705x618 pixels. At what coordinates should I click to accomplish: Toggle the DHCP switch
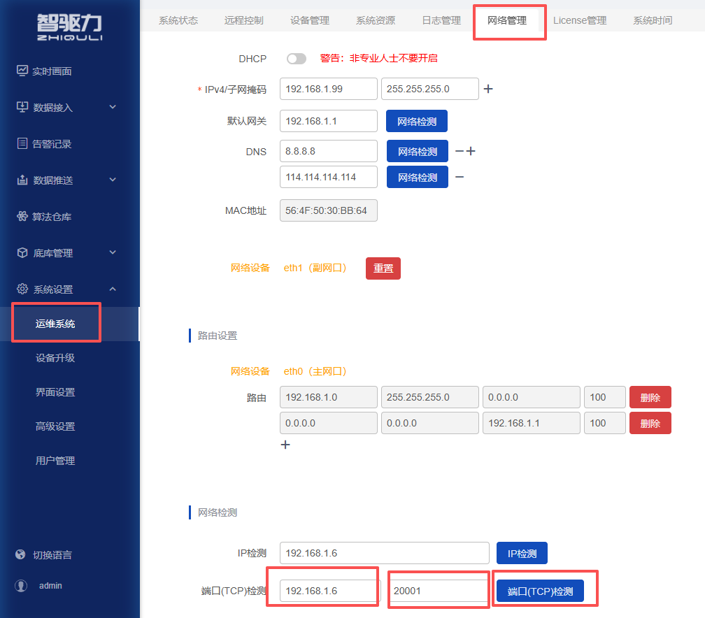click(297, 59)
